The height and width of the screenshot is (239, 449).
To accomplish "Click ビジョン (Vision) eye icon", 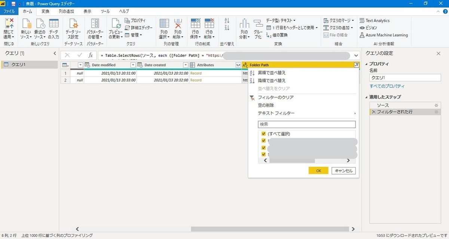I will coord(362,28).
